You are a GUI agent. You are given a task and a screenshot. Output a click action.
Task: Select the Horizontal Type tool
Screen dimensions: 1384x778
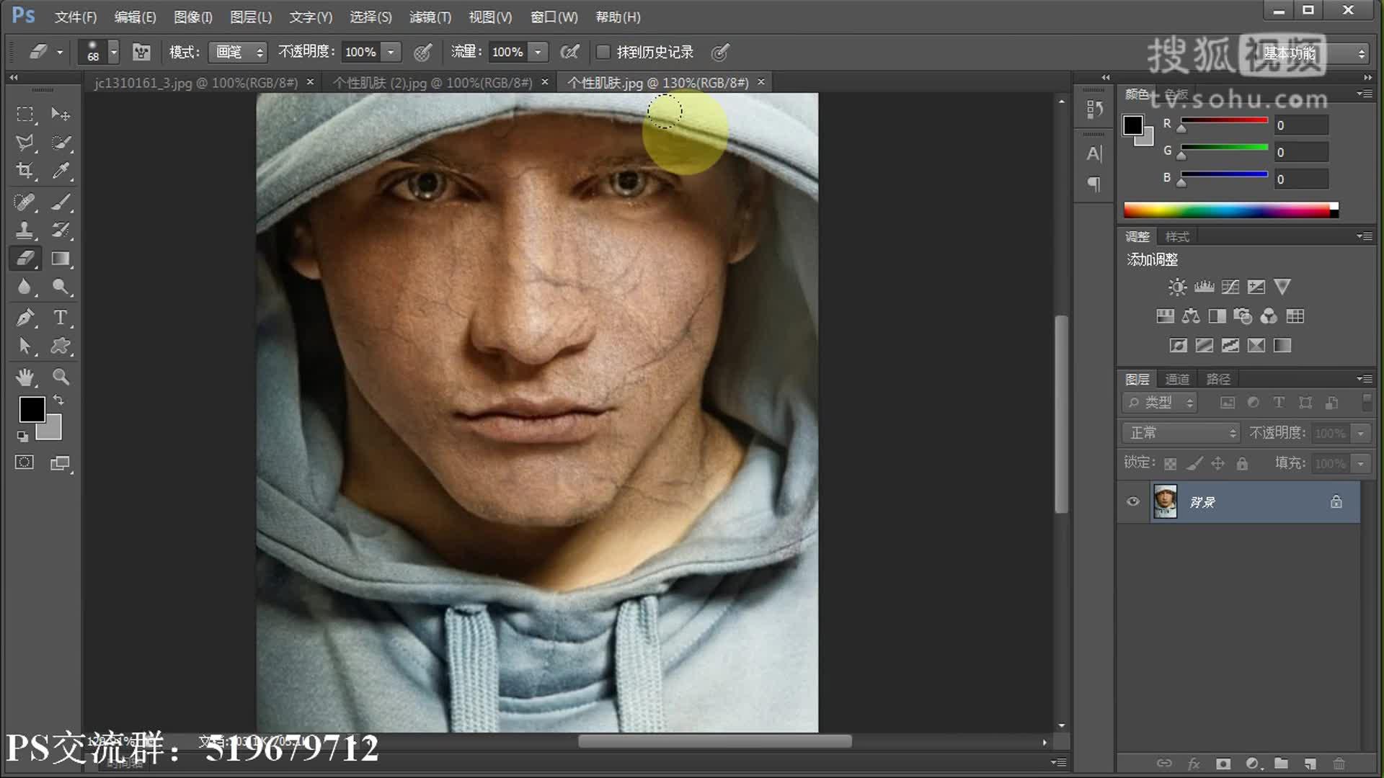point(61,318)
